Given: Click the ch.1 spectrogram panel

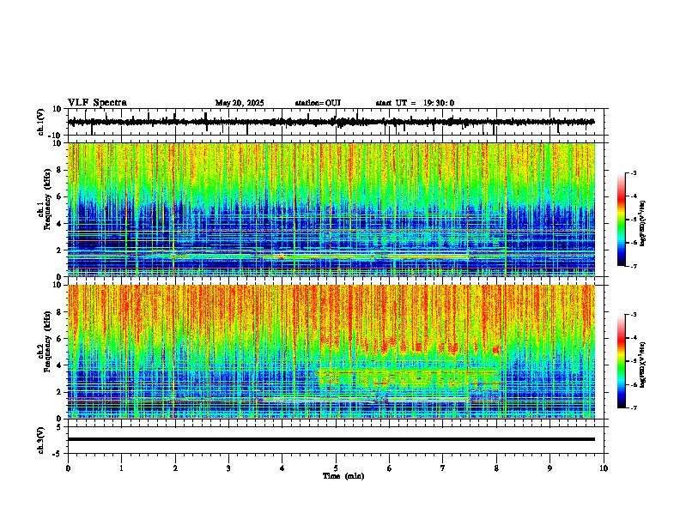Looking at the screenshot, I should pyautogui.click(x=331, y=209).
